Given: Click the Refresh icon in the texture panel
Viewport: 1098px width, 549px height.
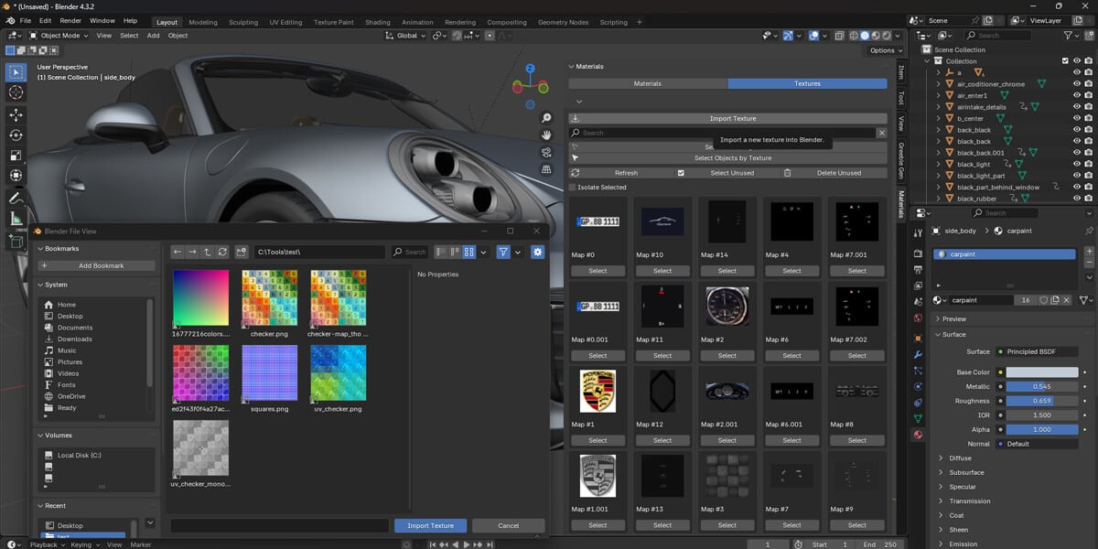Looking at the screenshot, I should pyautogui.click(x=576, y=173).
